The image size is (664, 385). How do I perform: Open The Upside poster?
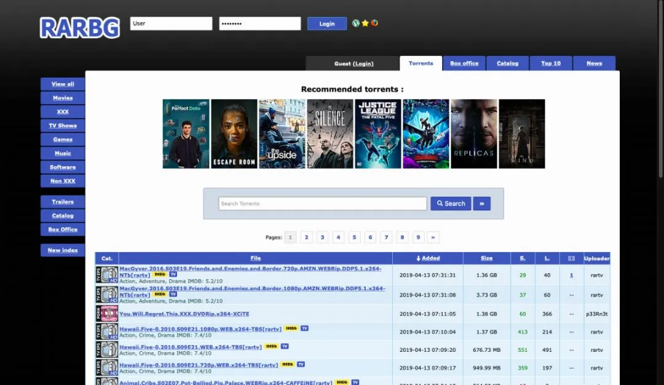[x=282, y=134]
